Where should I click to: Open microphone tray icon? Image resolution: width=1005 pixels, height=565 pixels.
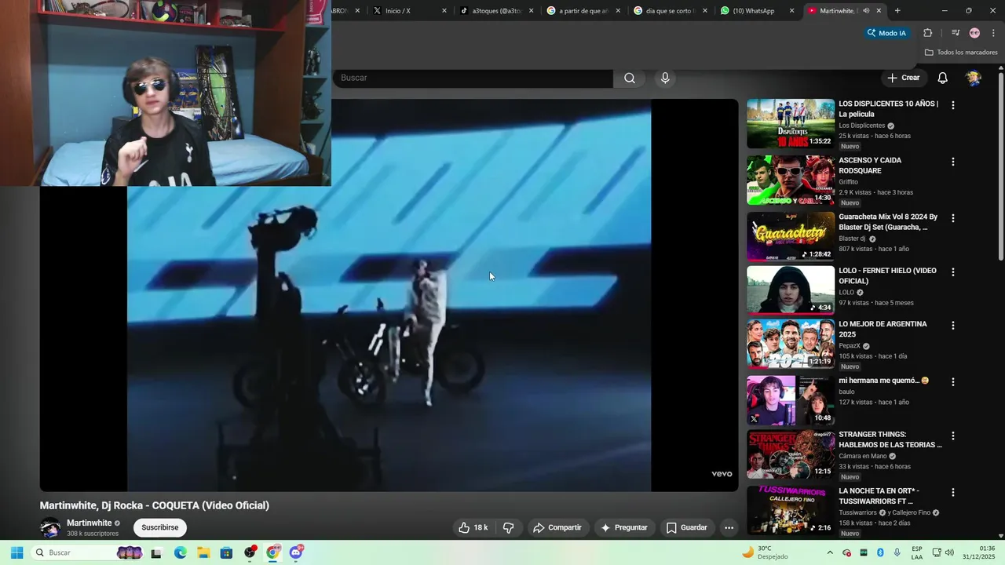(897, 552)
